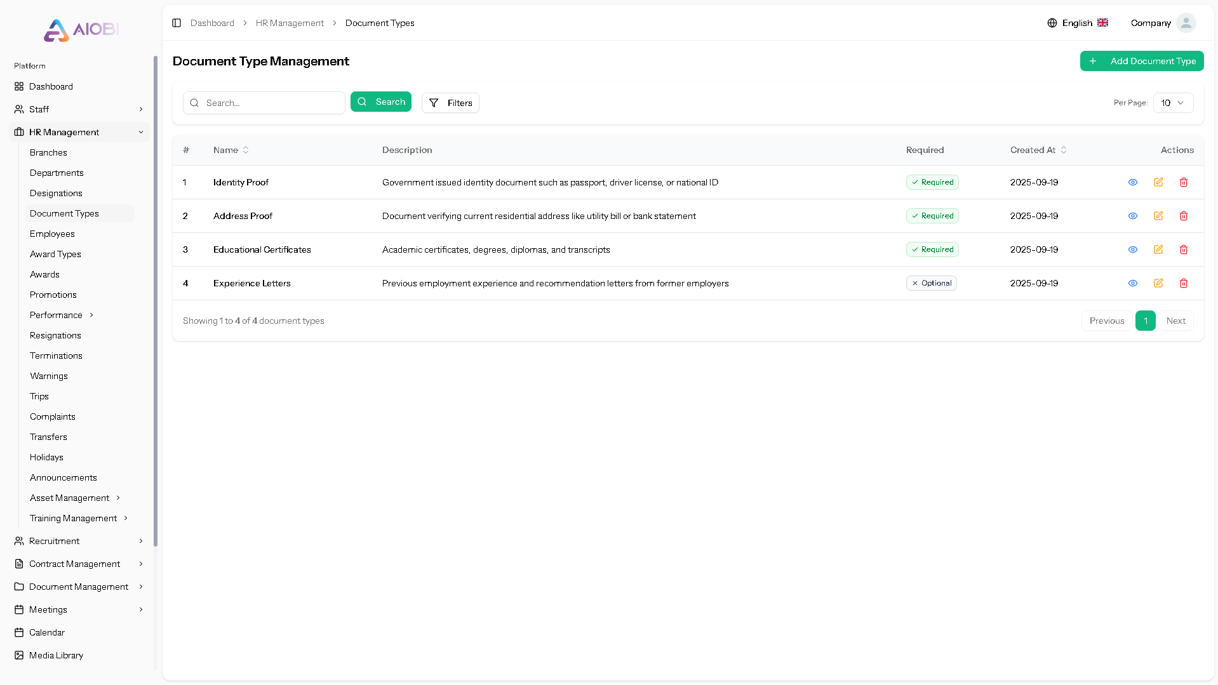Expand the Staff sidebar section
The image size is (1218, 685).
[x=39, y=109]
